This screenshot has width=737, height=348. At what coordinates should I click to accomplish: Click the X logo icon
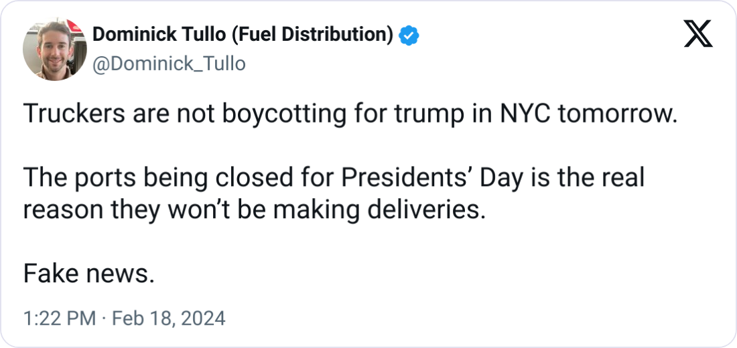pos(697,35)
